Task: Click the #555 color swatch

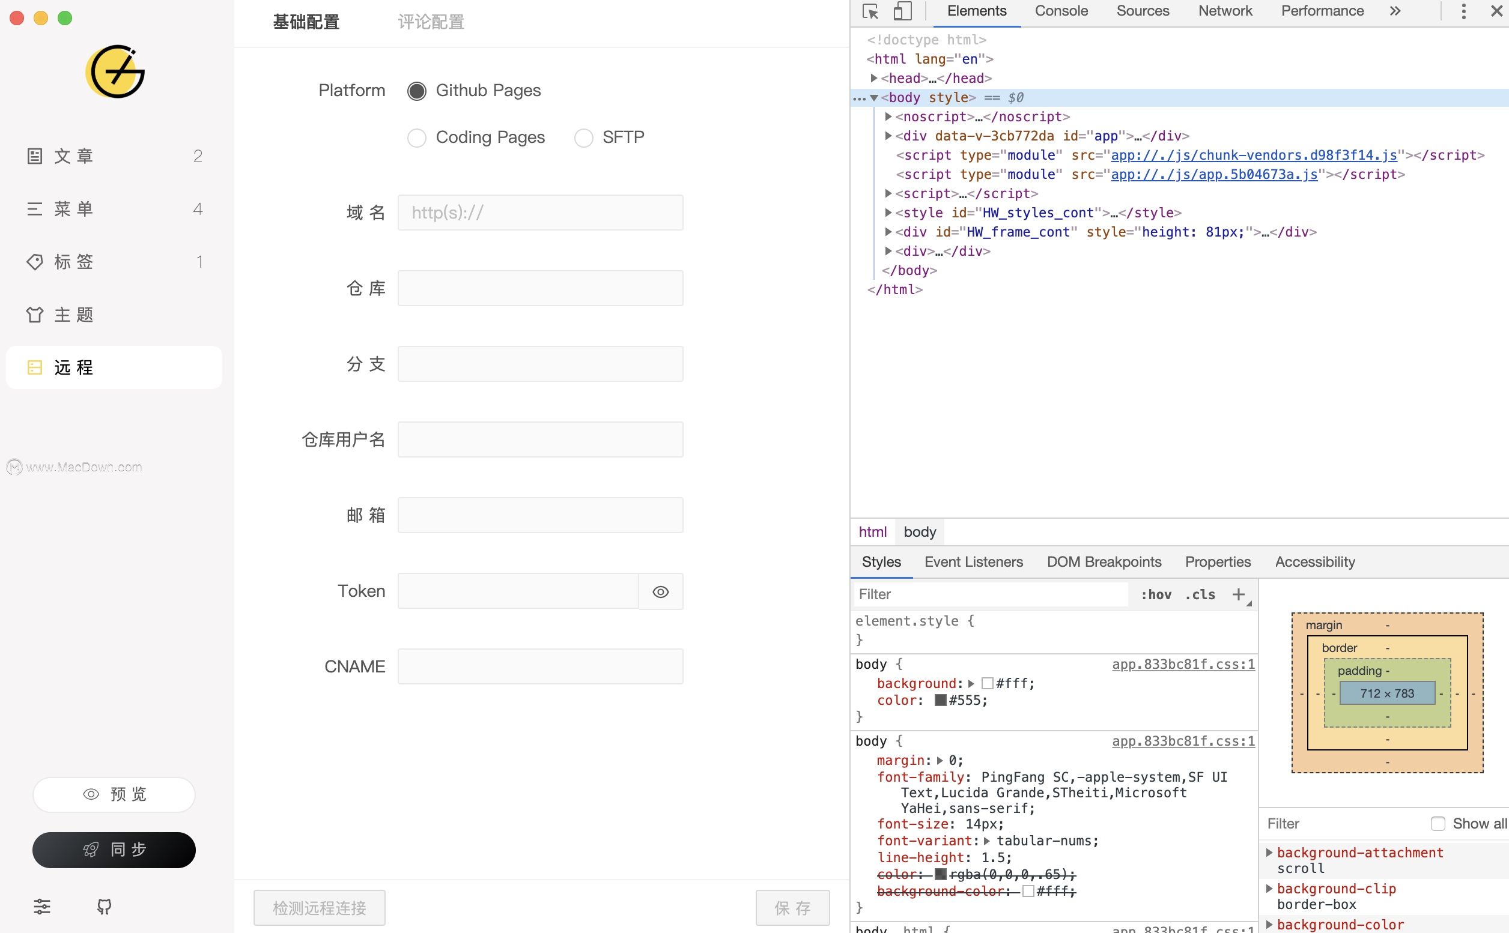Action: [940, 701]
